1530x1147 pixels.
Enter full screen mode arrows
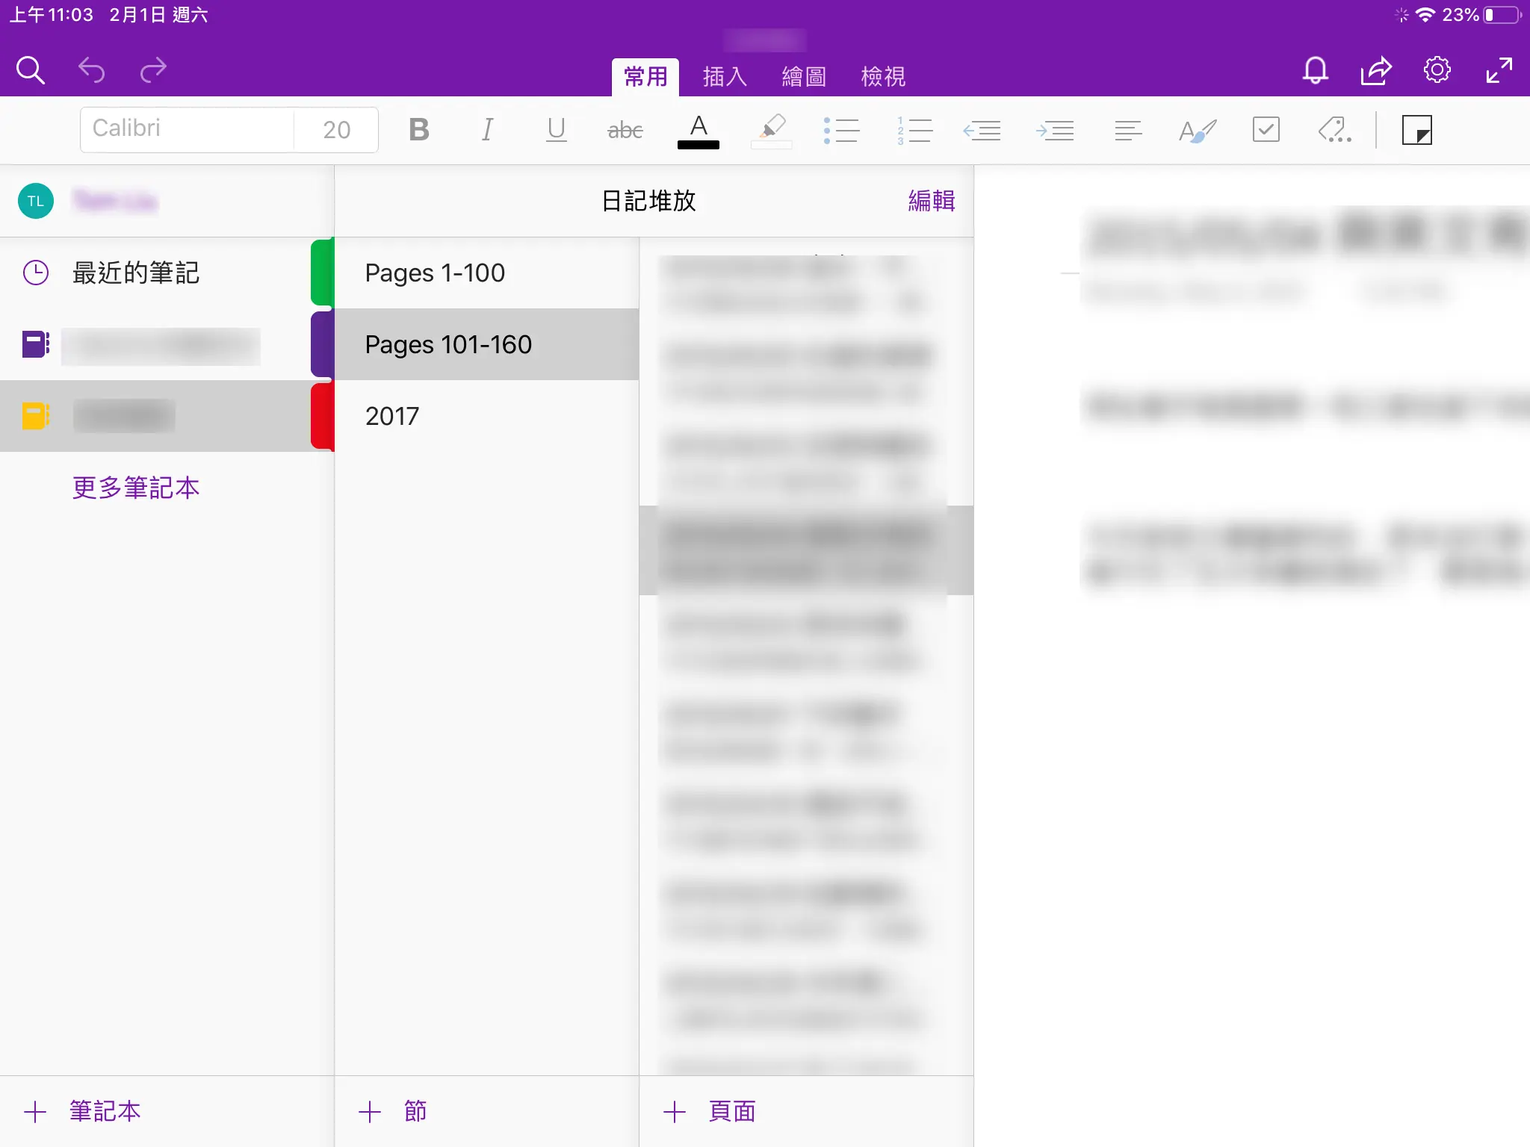(1499, 70)
